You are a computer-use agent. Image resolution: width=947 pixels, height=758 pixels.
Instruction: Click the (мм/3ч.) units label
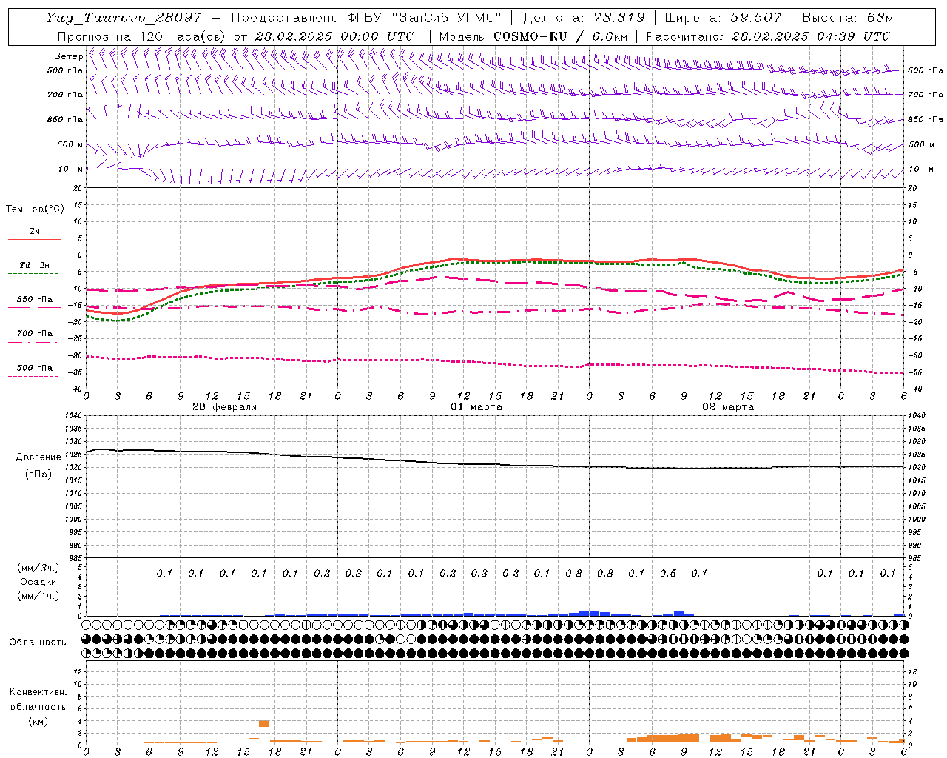[x=37, y=568]
